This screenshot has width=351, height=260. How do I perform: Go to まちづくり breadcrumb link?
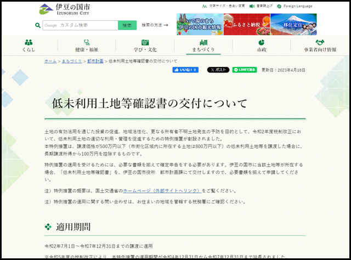pyautogui.click(x=72, y=61)
